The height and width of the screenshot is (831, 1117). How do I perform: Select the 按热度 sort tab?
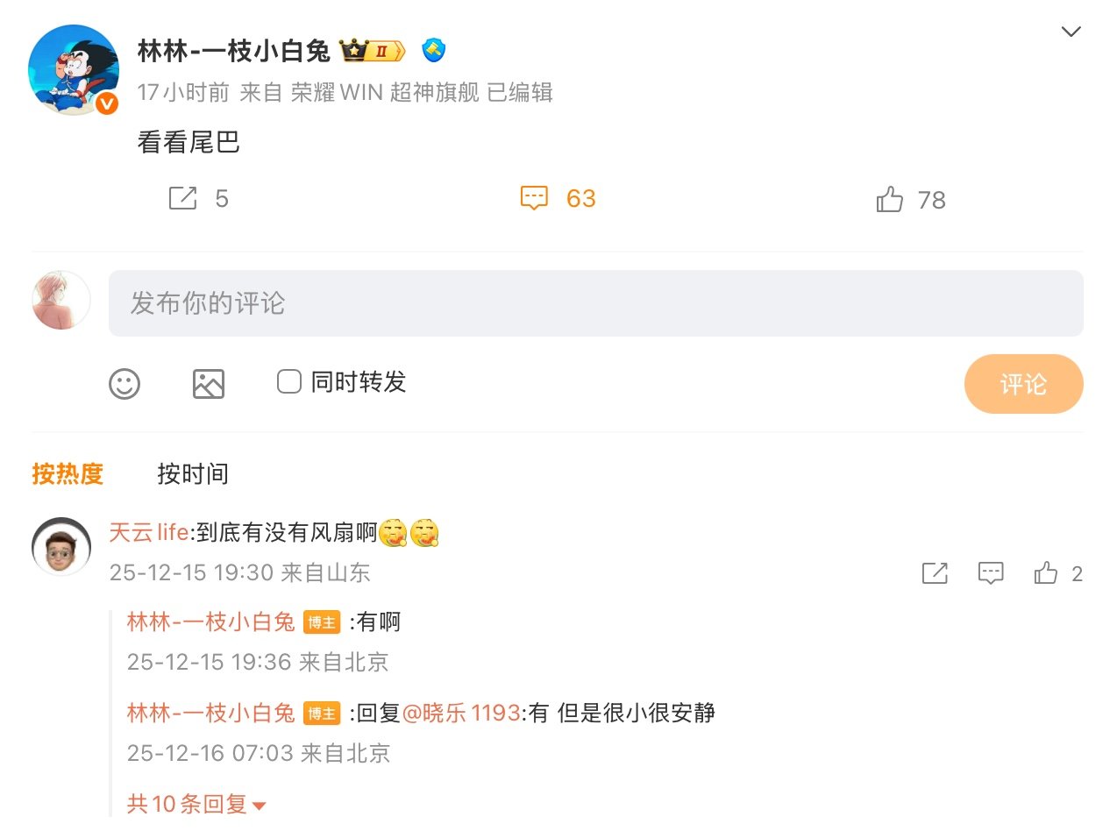[68, 474]
